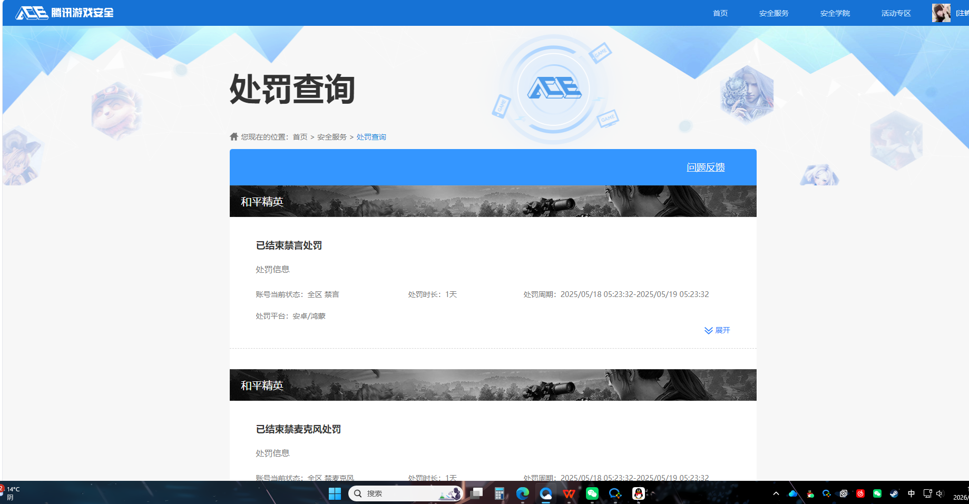Open the QQ penguin tray icon
This screenshot has height=504, width=969.
point(810,493)
